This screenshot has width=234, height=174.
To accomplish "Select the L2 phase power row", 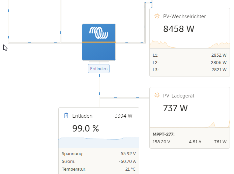I will pos(189,62).
